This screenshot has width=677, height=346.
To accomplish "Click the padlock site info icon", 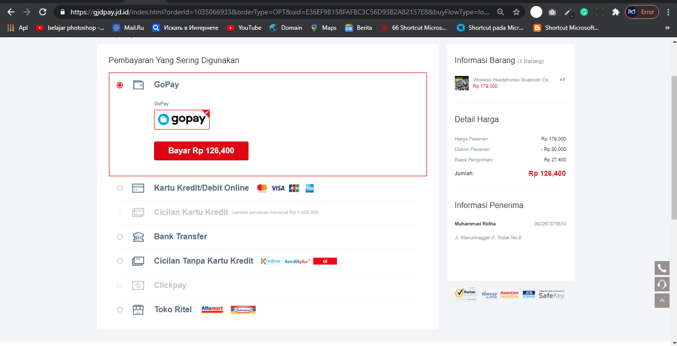I will [62, 12].
